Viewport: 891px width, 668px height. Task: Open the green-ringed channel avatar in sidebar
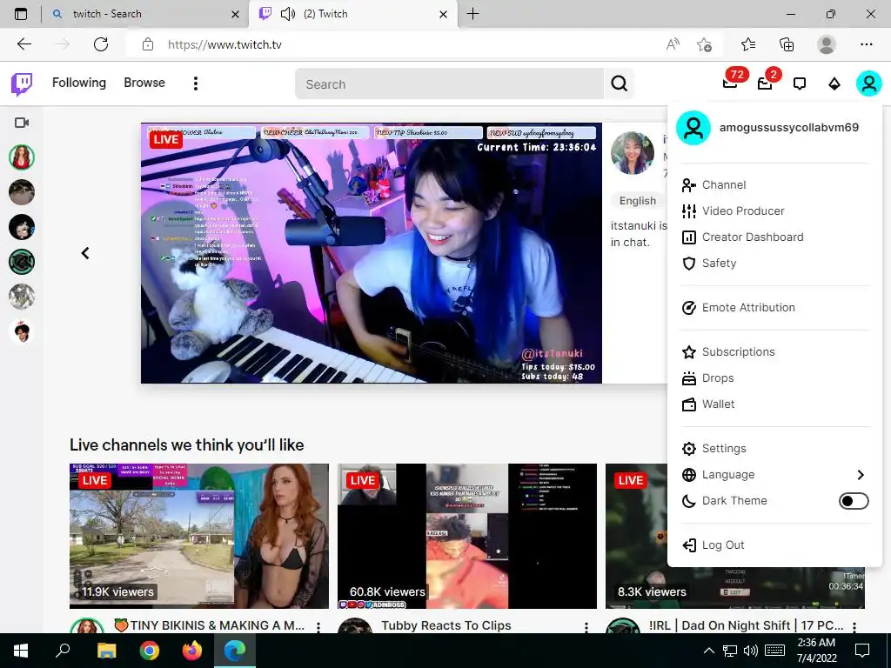coord(22,261)
